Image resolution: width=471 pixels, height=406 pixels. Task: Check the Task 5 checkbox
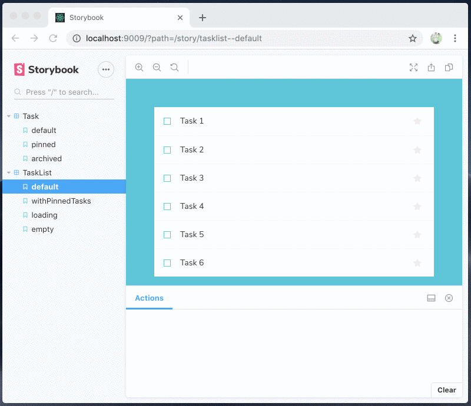click(167, 235)
